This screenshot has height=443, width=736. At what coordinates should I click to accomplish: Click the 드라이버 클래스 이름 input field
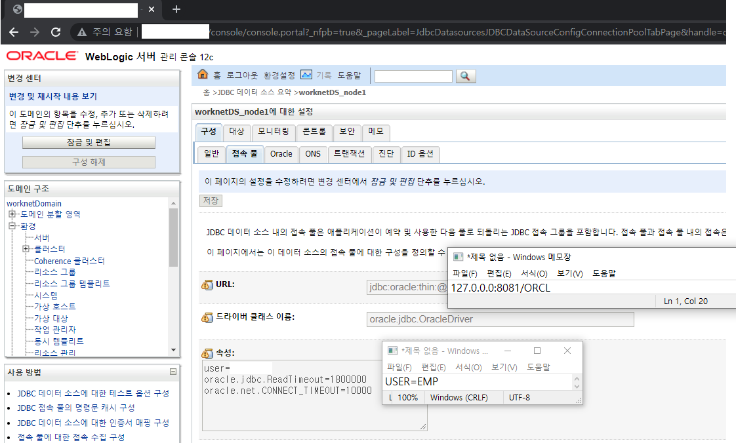tap(501, 319)
